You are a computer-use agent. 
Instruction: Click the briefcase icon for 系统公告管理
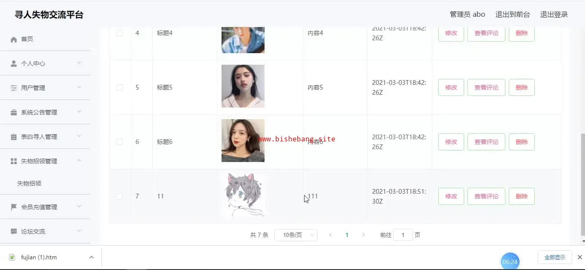[x=14, y=112]
